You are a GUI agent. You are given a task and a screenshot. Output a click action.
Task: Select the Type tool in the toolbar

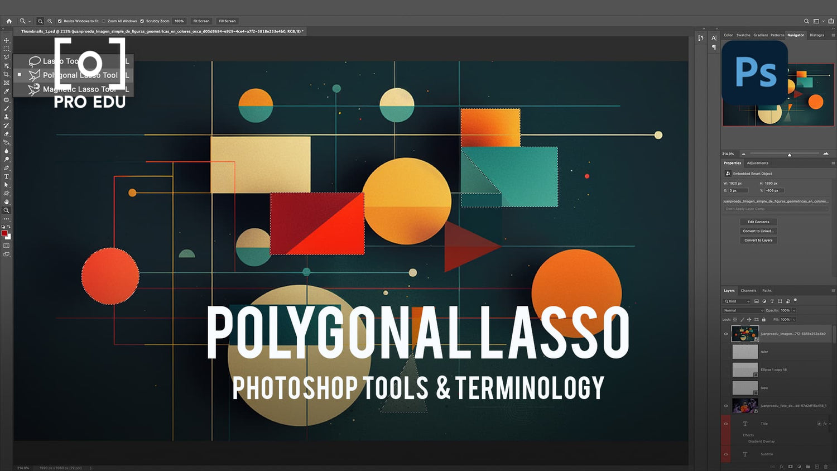click(6, 177)
